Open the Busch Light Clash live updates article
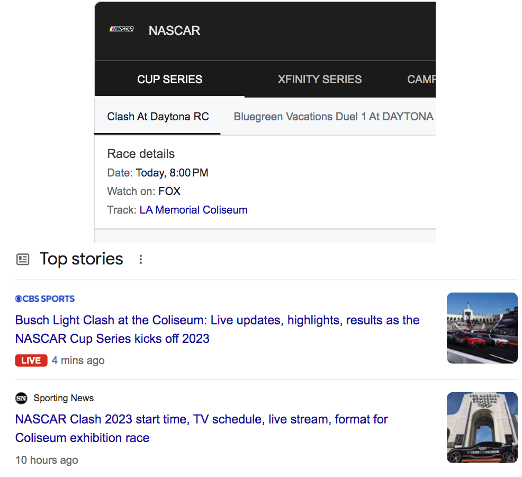The width and height of the screenshot is (522, 477). 217,329
